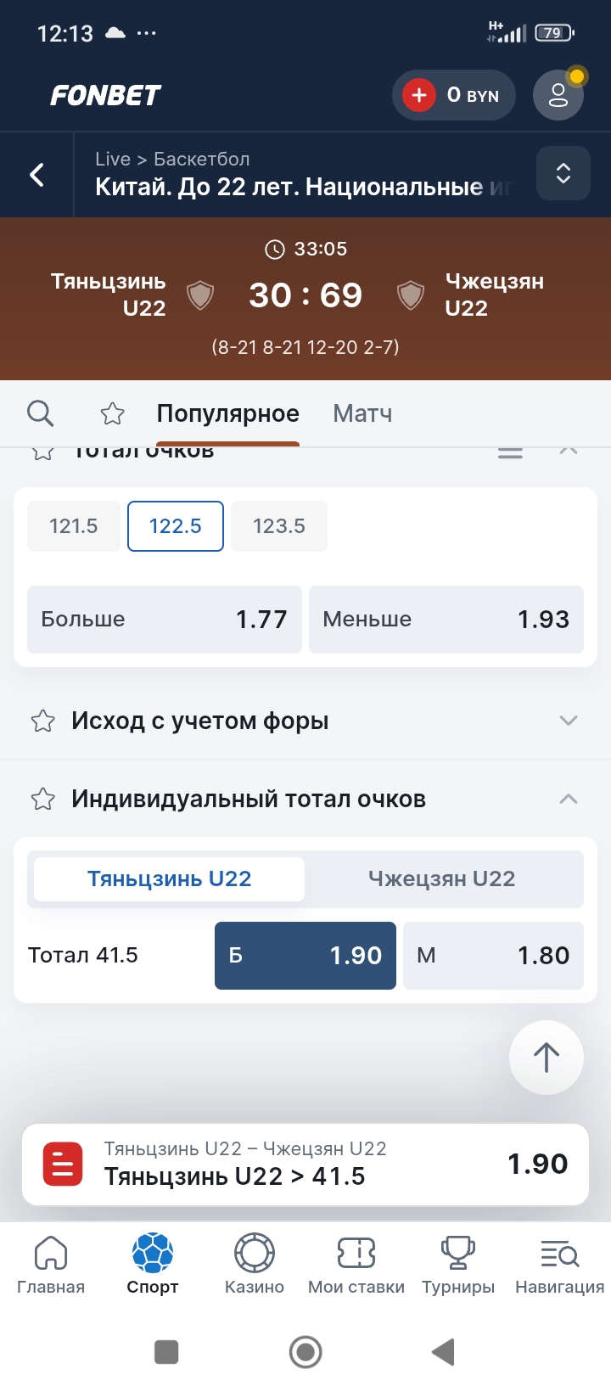Open the league switcher dropdown

[x=563, y=173]
